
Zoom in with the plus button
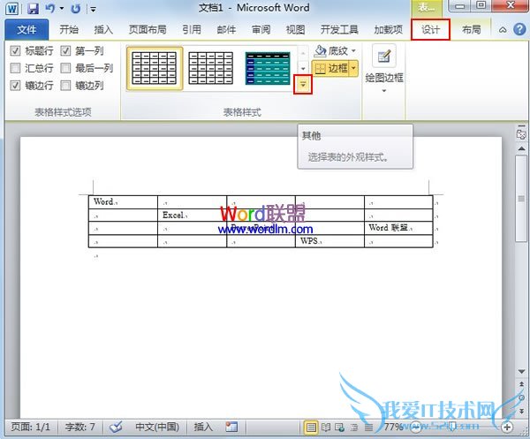(x=507, y=428)
